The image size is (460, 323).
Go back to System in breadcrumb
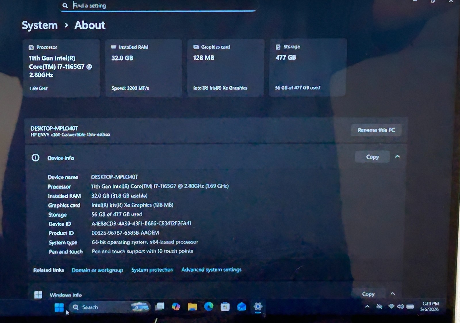click(x=40, y=25)
